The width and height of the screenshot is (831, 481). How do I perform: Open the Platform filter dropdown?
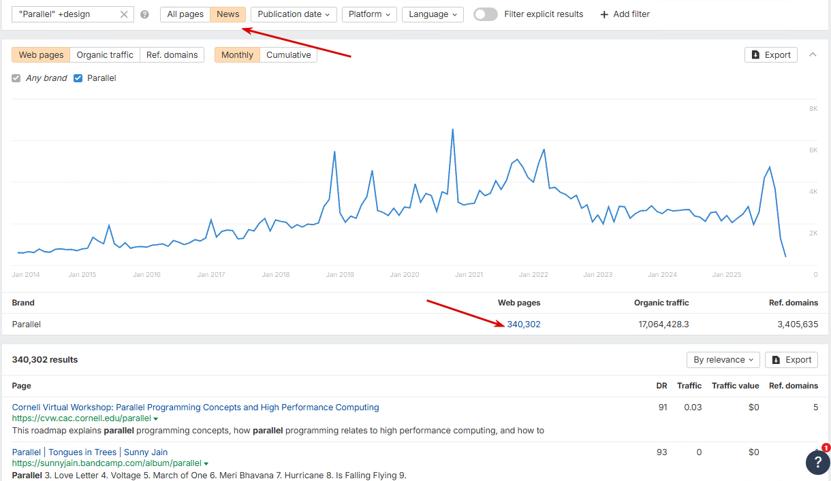coord(370,14)
